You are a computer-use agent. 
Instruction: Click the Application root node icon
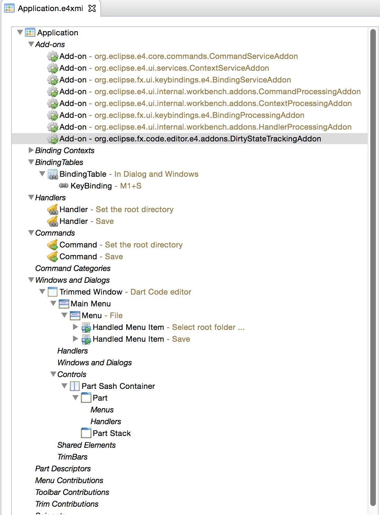point(30,33)
